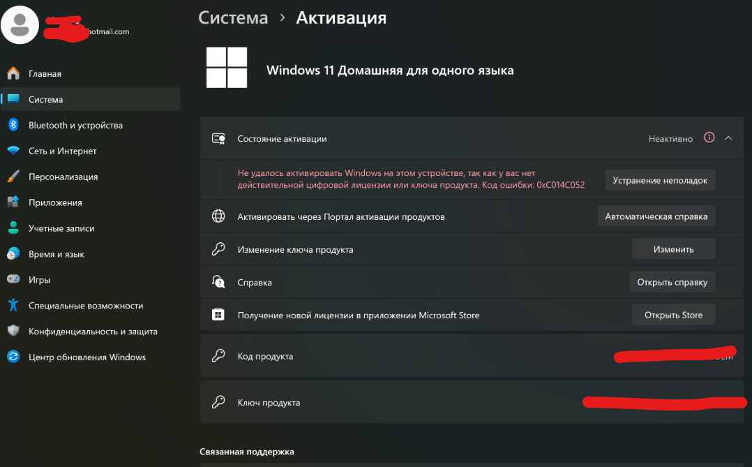
Task: Open Персонализация settings page
Action: [91, 177]
